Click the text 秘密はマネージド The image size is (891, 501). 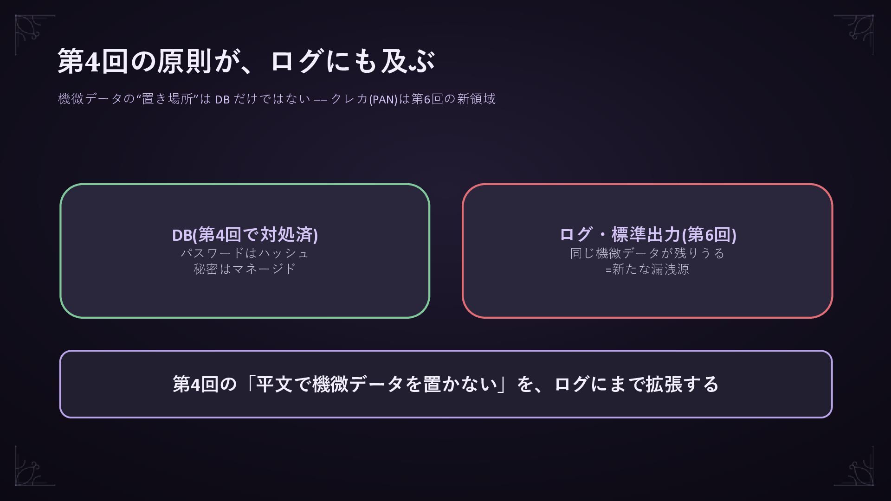245,269
